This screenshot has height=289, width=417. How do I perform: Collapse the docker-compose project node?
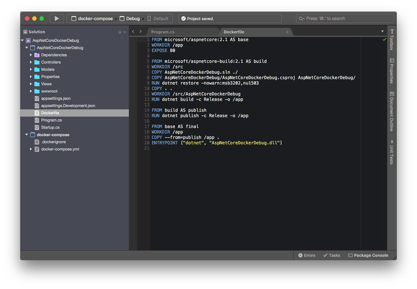[27, 135]
